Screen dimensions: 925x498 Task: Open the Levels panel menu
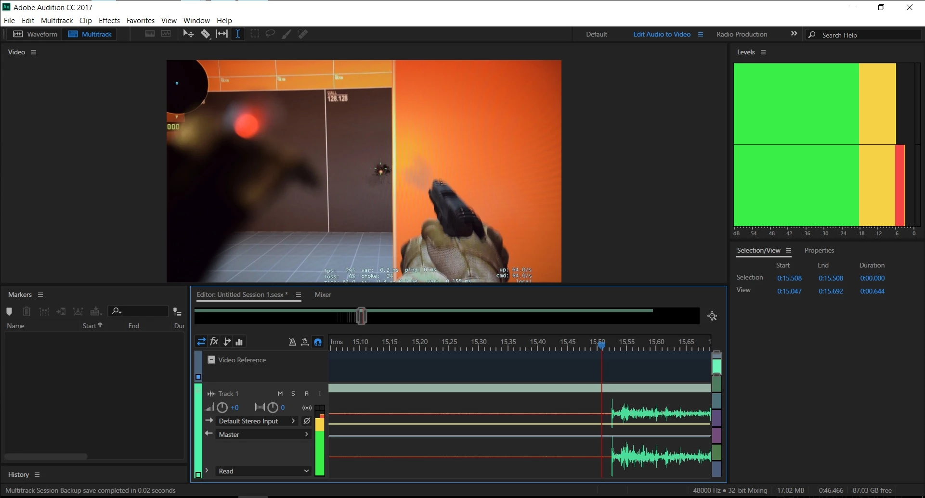click(x=763, y=52)
